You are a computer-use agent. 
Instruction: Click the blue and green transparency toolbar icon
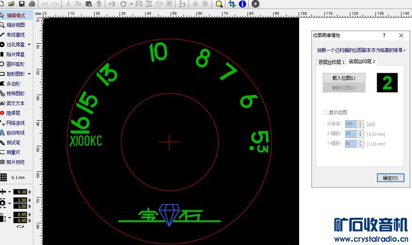click(x=232, y=4)
